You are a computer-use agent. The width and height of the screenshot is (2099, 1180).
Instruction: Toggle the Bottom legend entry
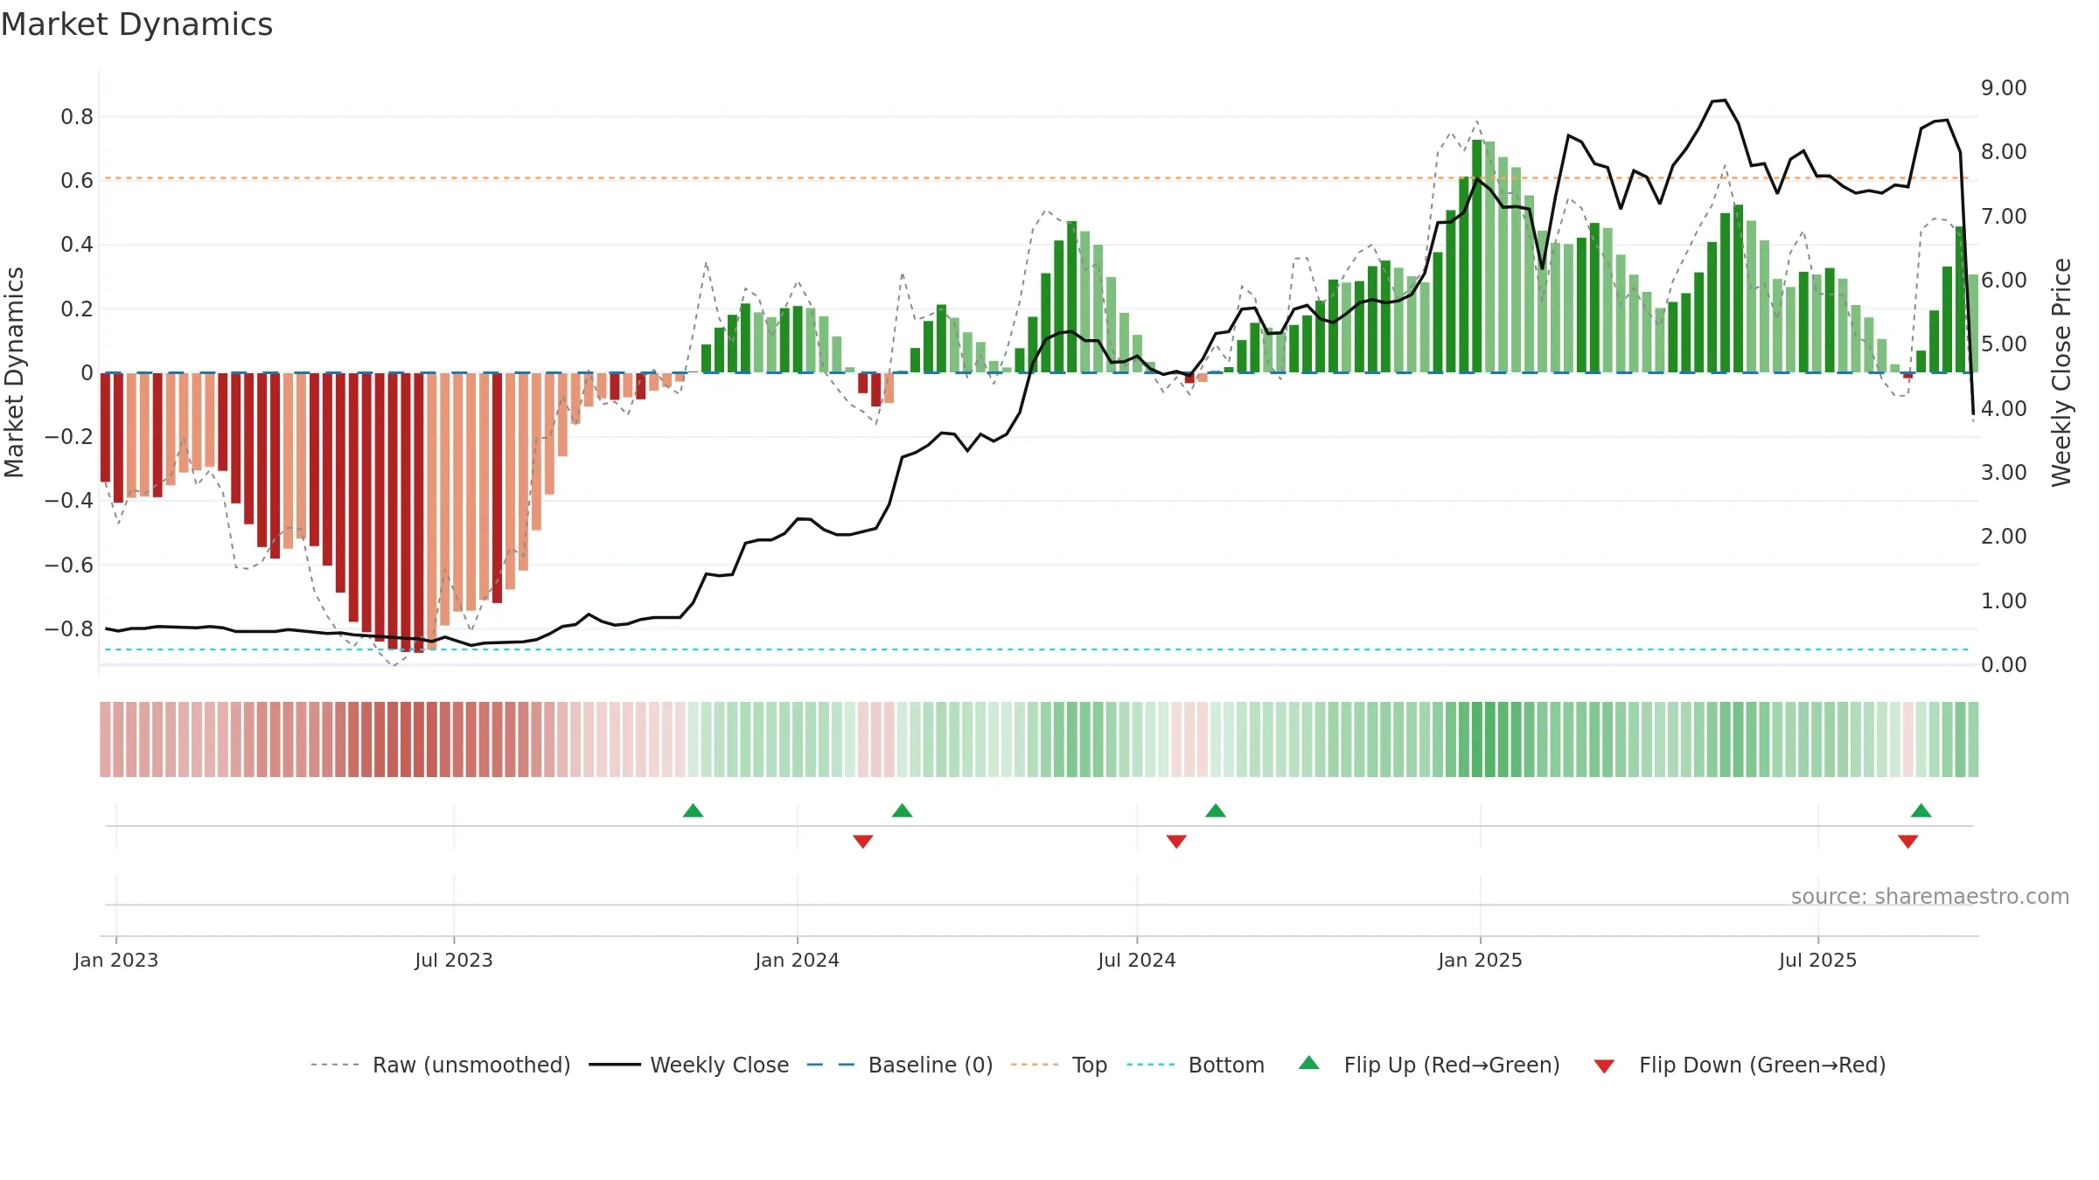(1196, 1065)
